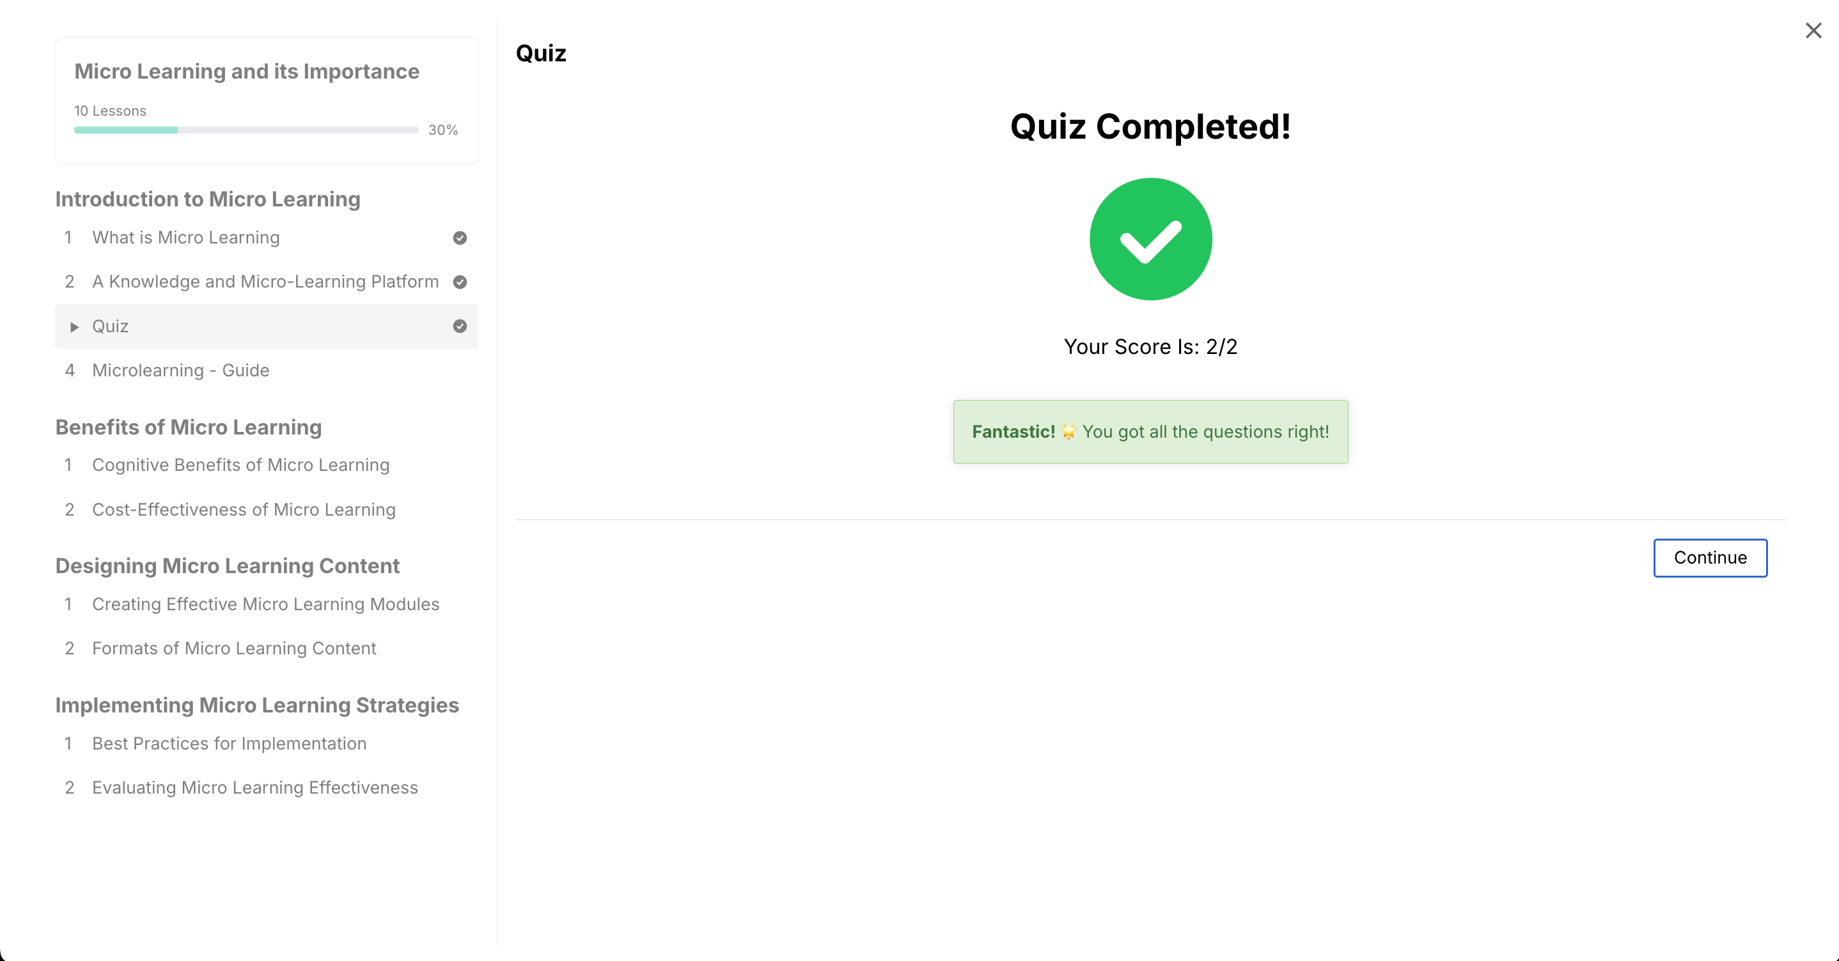The width and height of the screenshot is (1839, 961).
Task: Close the course player with the X icon
Action: [x=1813, y=30]
